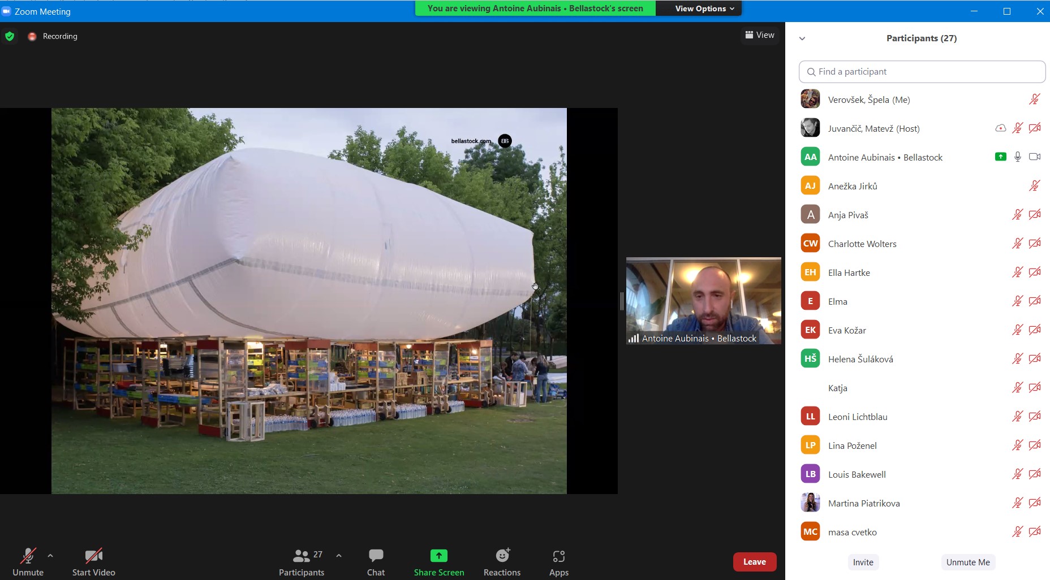This screenshot has height=580, width=1050.
Task: Click the CW avatar of Charlotte Wolters
Action: (x=810, y=243)
